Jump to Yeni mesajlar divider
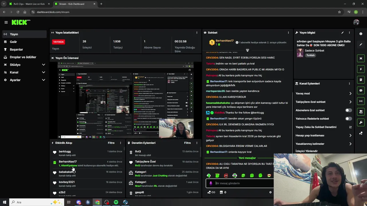The height and width of the screenshot is (206, 367). coord(247,158)
